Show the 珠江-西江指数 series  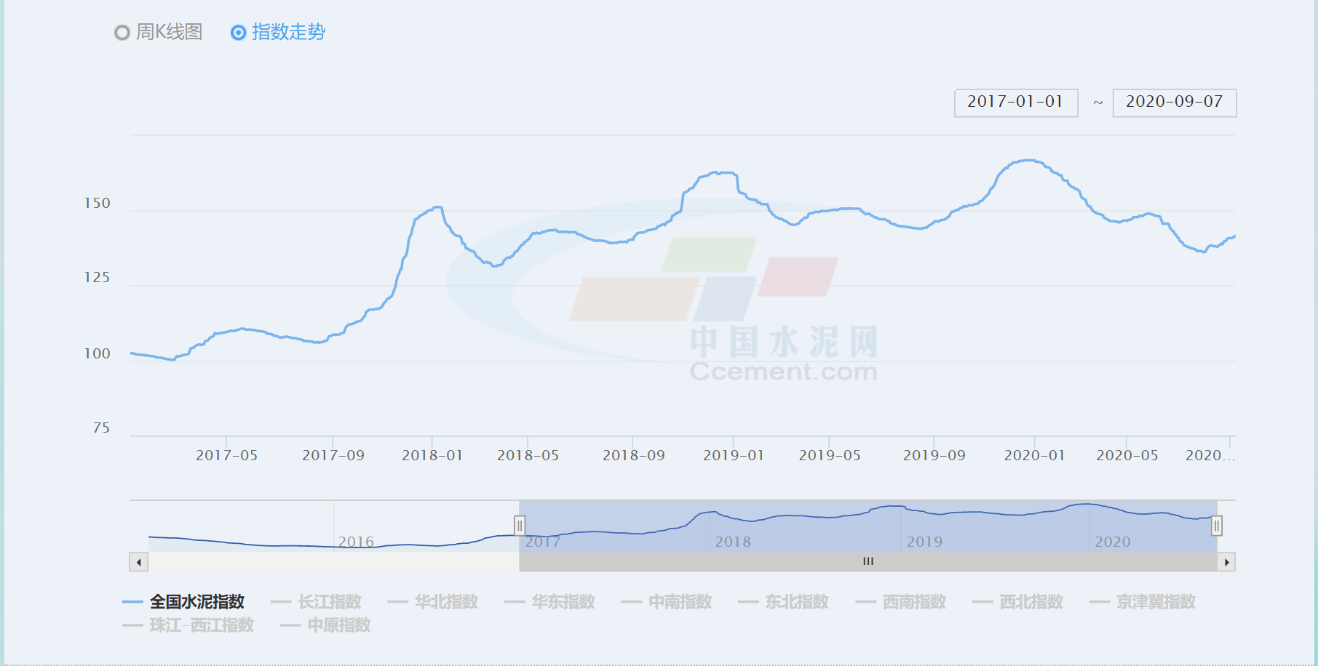pyautogui.click(x=201, y=625)
